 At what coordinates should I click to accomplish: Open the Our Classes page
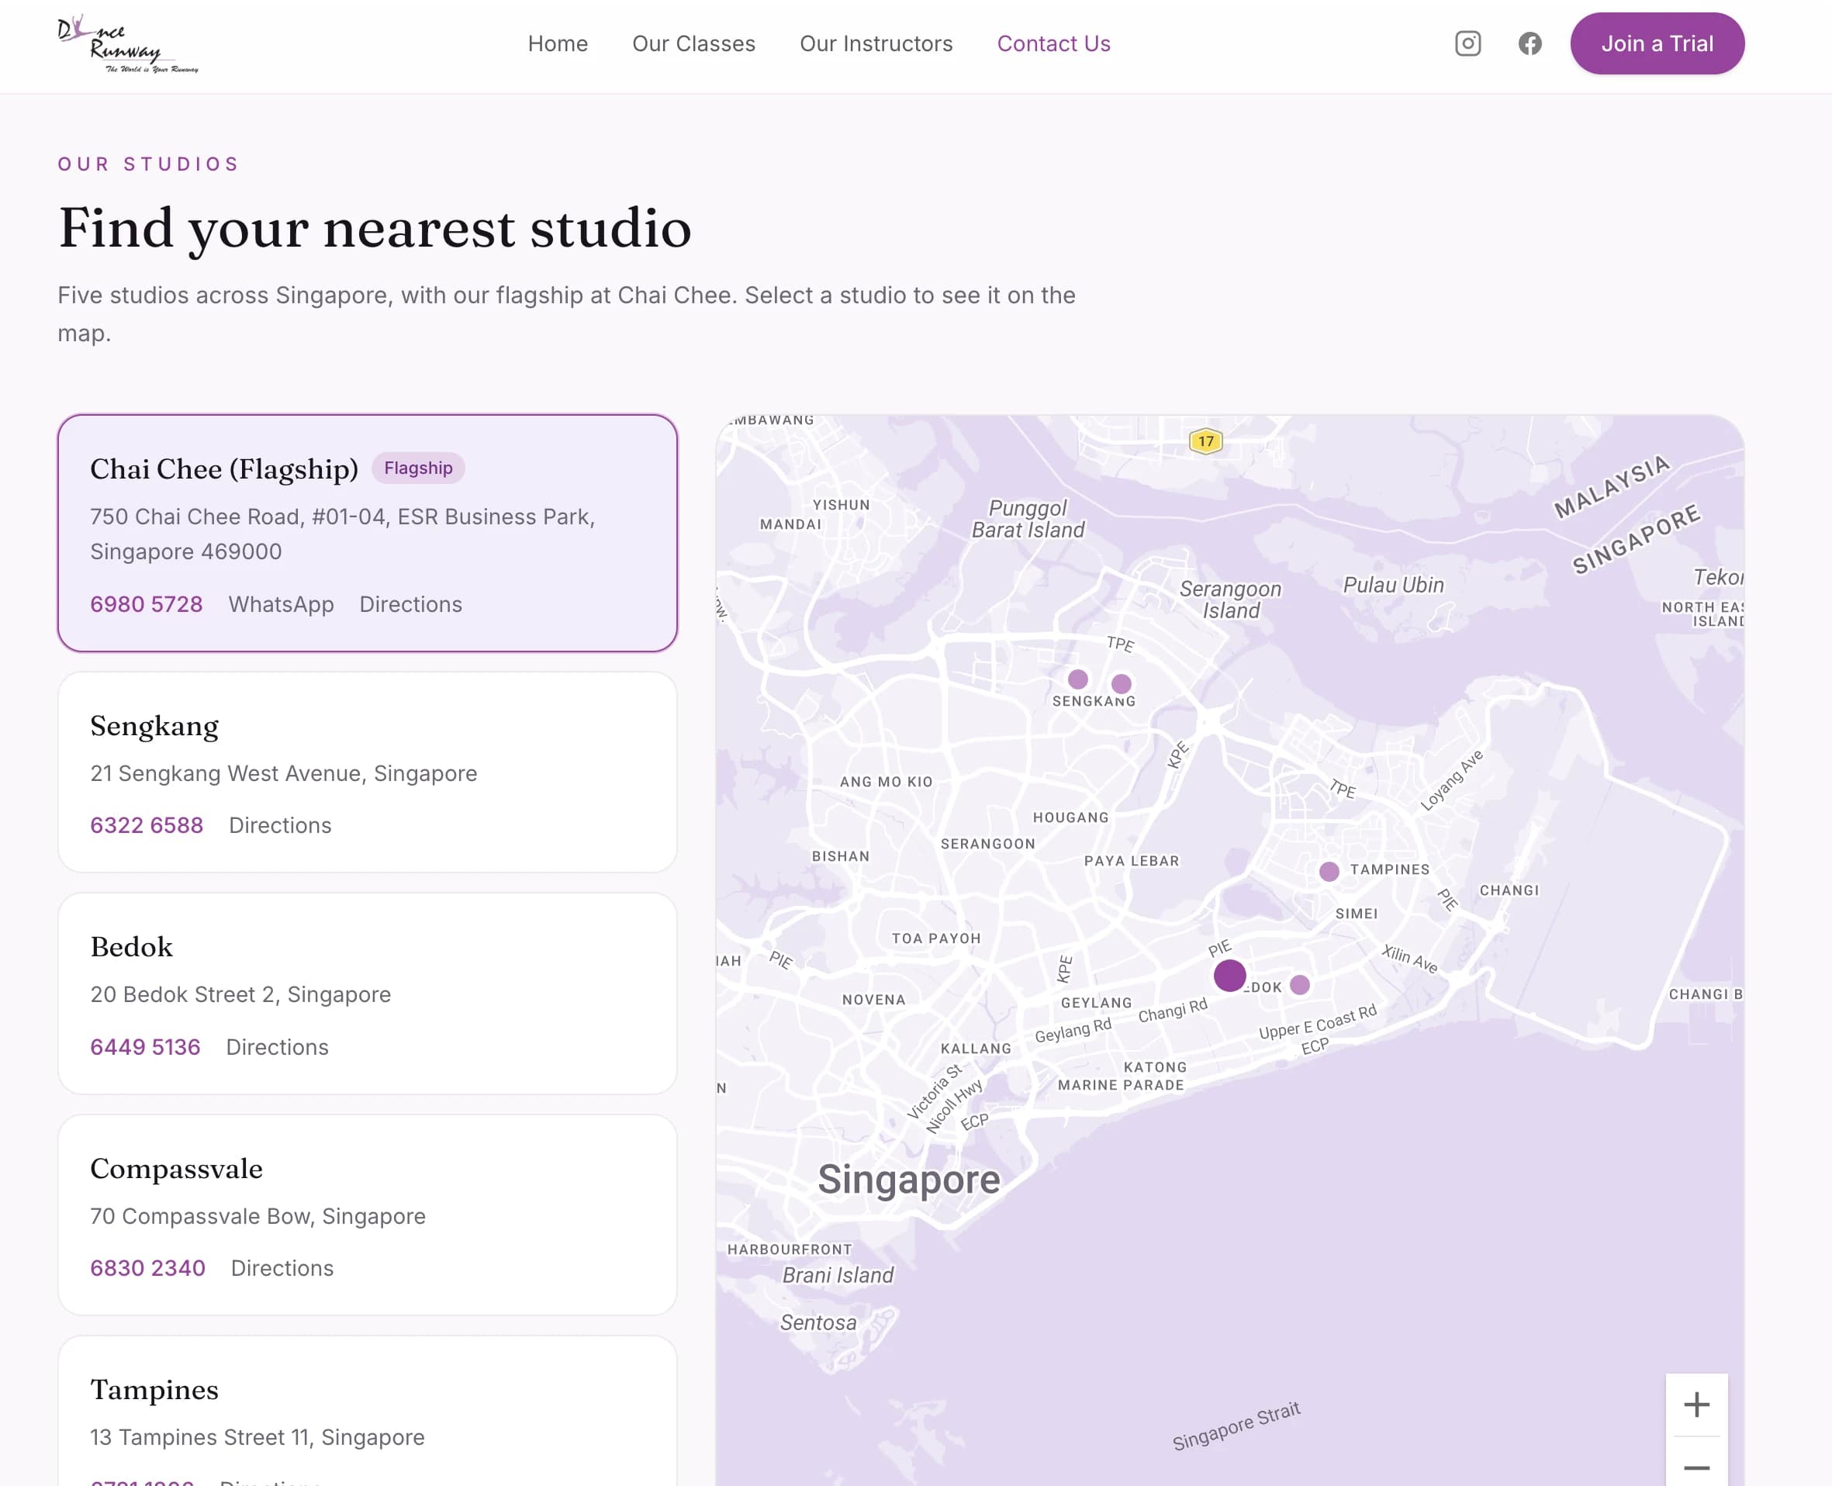[693, 43]
